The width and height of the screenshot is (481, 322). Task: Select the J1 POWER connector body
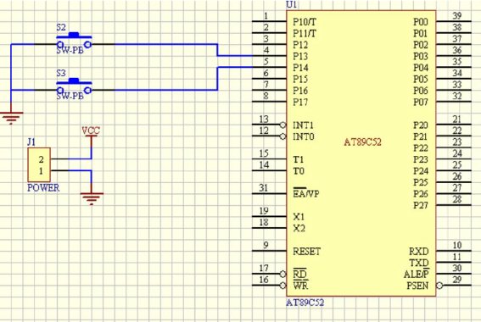pos(39,165)
